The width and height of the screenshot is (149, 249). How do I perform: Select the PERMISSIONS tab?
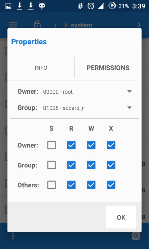pyautogui.click(x=108, y=68)
